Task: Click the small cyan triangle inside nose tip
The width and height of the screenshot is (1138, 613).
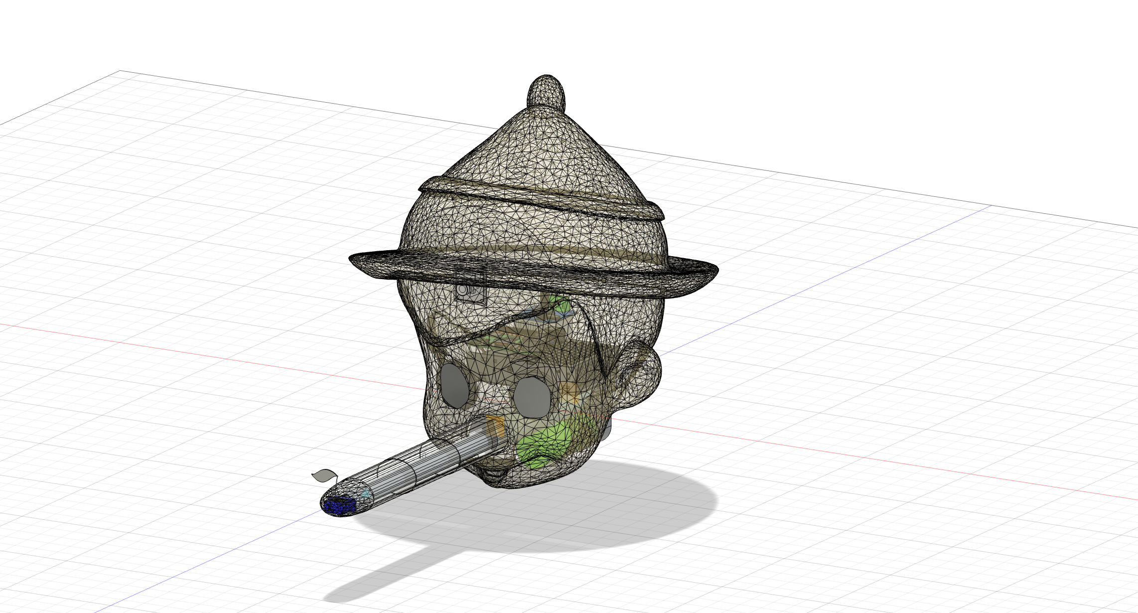Action: coord(366,493)
